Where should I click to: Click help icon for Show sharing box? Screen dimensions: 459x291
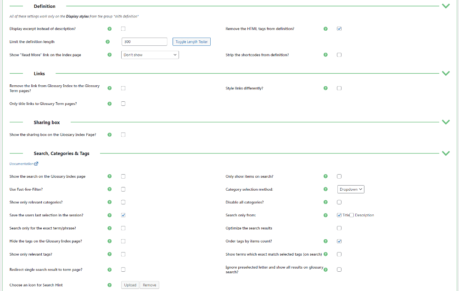tap(109, 135)
